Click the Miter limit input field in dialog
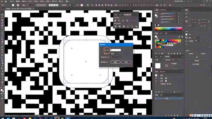Viewport: 212px width, 119px height. (116, 57)
